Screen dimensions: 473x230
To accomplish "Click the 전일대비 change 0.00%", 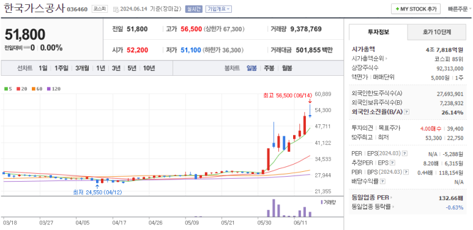I will pyautogui.click(x=51, y=48).
